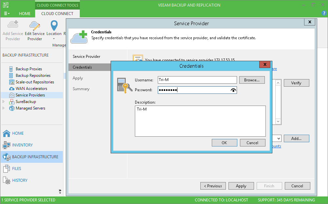Click the HISTORY gear document icon
The image size is (328, 204).
[7, 180]
